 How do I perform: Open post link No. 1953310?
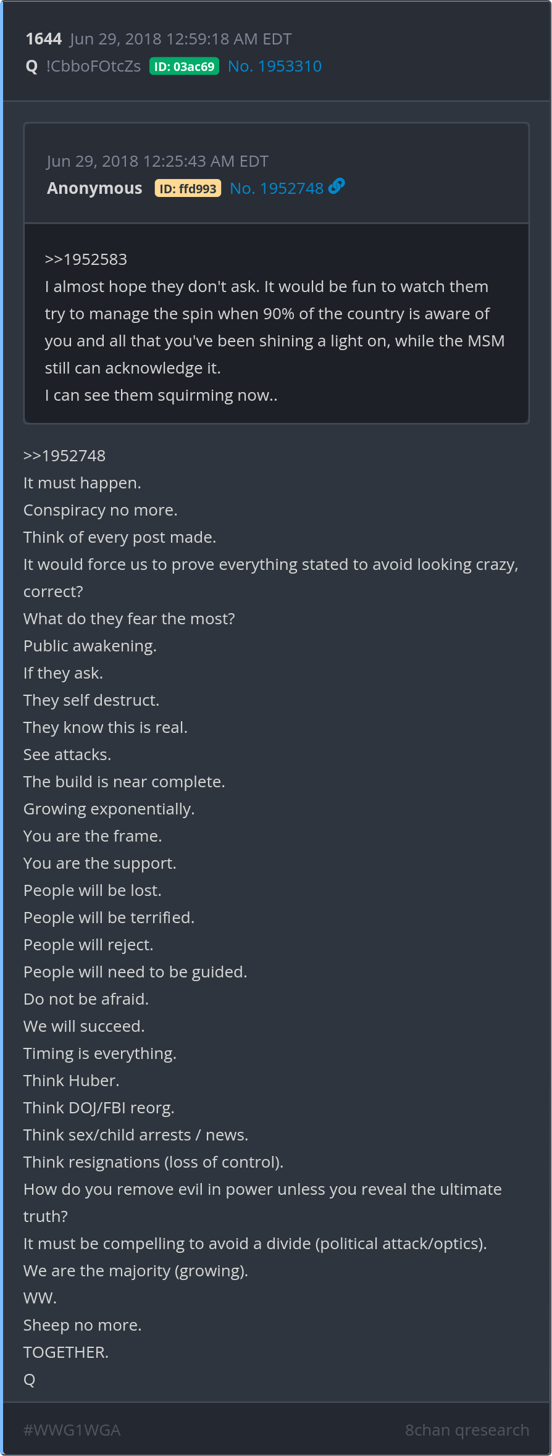coord(274,66)
